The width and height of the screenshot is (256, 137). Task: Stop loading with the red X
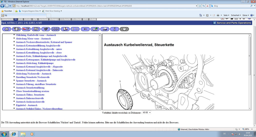click(207, 6)
